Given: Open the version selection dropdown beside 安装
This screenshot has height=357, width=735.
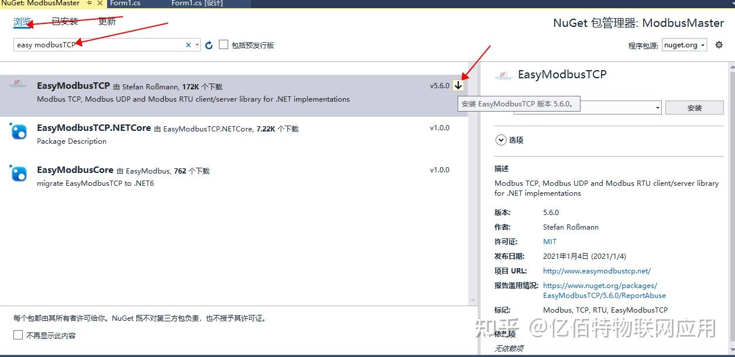Looking at the screenshot, I should point(657,108).
